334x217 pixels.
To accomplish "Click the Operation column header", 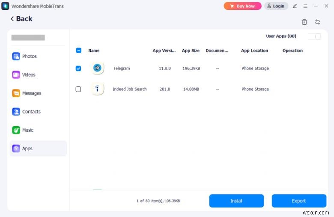I will [292, 51].
